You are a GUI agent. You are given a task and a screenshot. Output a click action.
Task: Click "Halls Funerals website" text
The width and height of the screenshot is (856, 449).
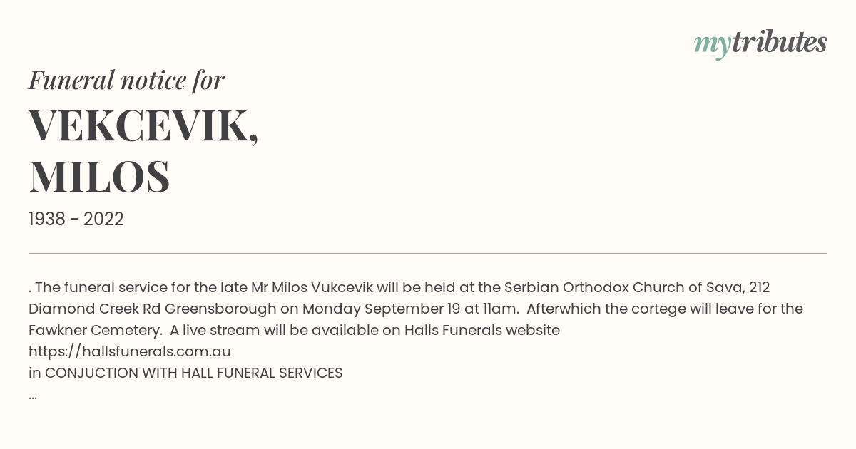[481, 330]
